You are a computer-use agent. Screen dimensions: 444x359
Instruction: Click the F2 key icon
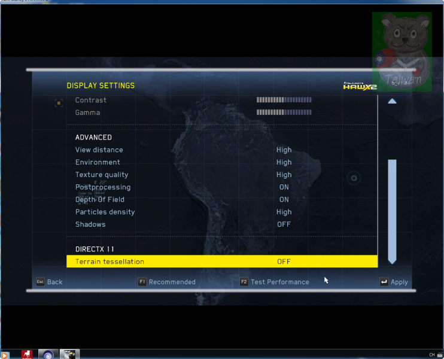pyautogui.click(x=244, y=282)
